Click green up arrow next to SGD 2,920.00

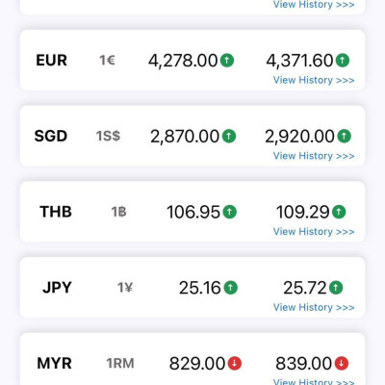[x=345, y=136]
